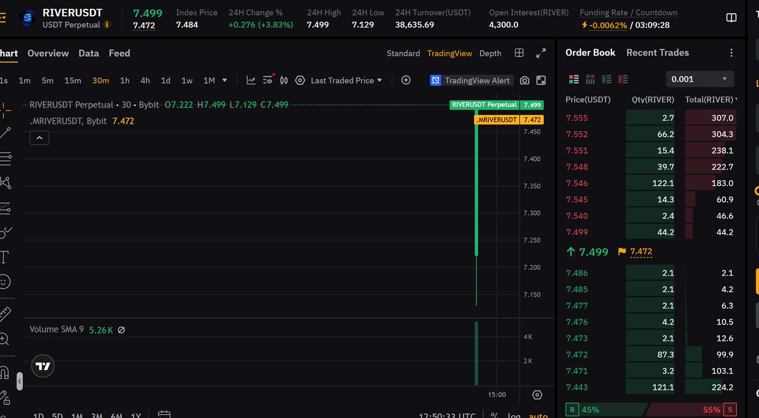The image size is (759, 418).
Task: Toggle the auto scale on price axis
Action: (538, 415)
